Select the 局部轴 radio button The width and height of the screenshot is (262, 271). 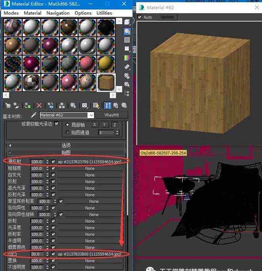(x=68, y=124)
